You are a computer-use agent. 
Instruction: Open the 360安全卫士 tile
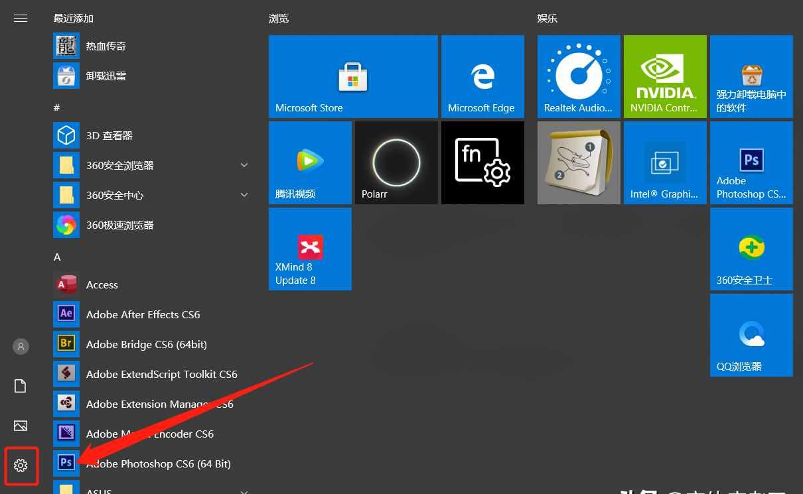coord(751,249)
